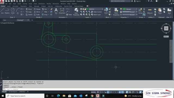Activate the Scale command
Viewport: 174px width, 98px height.
tap(37, 14)
